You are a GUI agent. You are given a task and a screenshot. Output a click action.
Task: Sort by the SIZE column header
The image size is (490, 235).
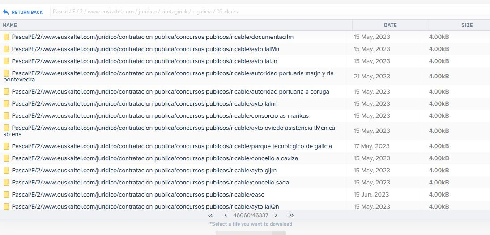pos(467,25)
